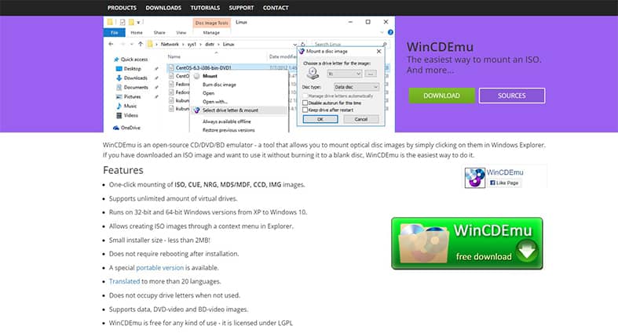Click the Quick access star icon
The height and width of the screenshot is (333, 618).
pyautogui.click(x=116, y=60)
